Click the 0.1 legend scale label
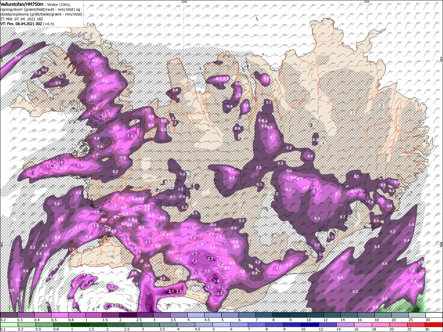 click(x=2, y=330)
